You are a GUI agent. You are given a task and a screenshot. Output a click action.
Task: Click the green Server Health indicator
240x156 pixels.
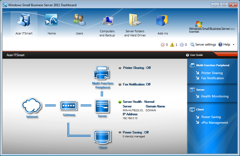pos(120,102)
